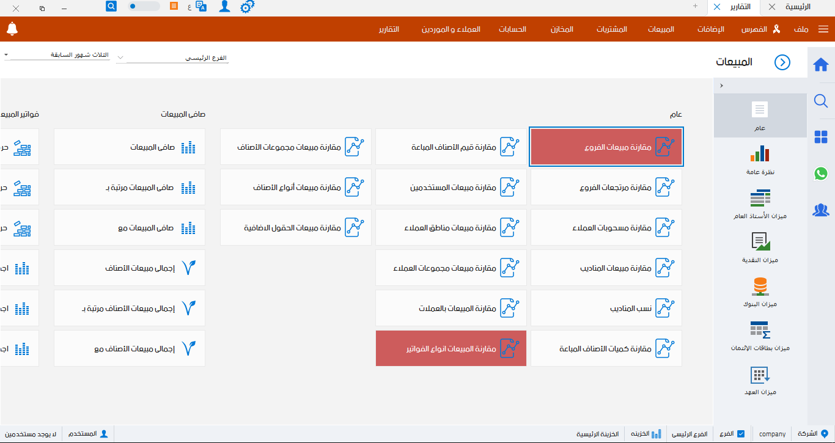Open the ميزان بطاقات الإئتمان credit cards icon
This screenshot has width=835, height=443.
[x=760, y=334]
